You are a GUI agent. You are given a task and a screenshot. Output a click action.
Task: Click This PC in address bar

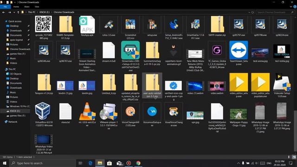pyautogui.click(x=32, y=12)
